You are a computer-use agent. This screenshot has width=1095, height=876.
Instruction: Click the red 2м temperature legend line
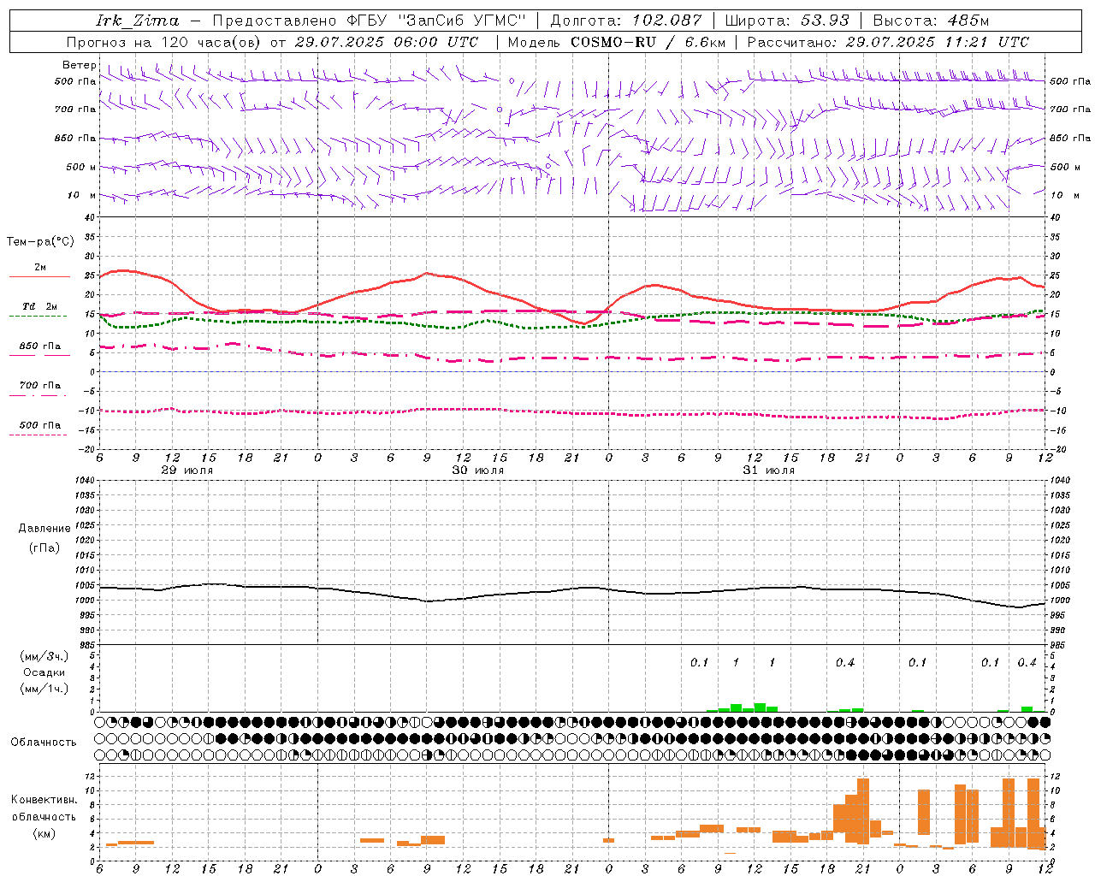coord(39,276)
